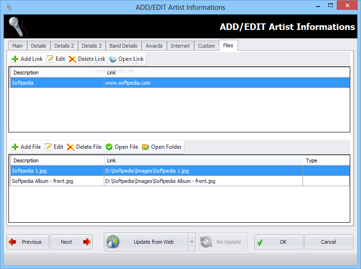The image size is (361, 269).
Task: Click the Open Folder toolbar label
Action: pyautogui.click(x=166, y=147)
